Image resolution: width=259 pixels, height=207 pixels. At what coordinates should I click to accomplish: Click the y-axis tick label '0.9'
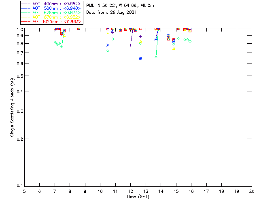click(20, 36)
